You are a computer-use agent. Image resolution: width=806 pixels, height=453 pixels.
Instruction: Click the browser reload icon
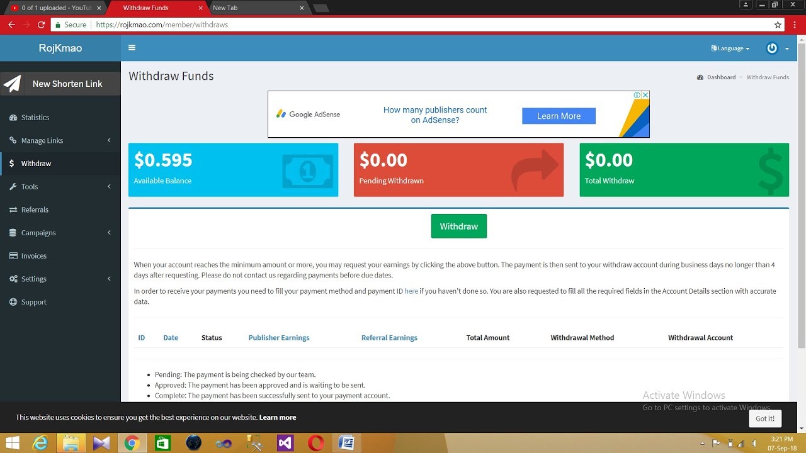coord(41,25)
